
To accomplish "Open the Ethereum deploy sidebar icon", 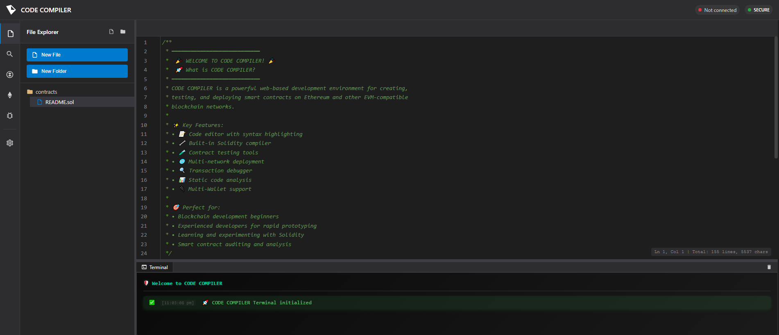I will coord(10,95).
